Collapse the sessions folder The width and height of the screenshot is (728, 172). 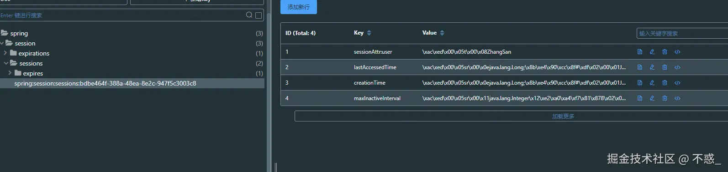click(x=6, y=63)
